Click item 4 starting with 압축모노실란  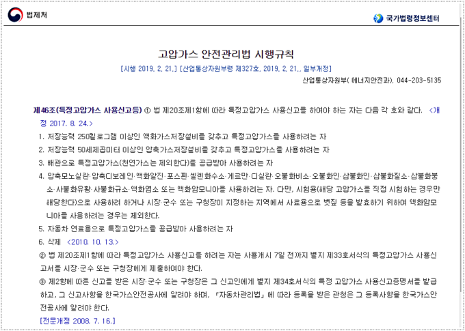coord(239,195)
